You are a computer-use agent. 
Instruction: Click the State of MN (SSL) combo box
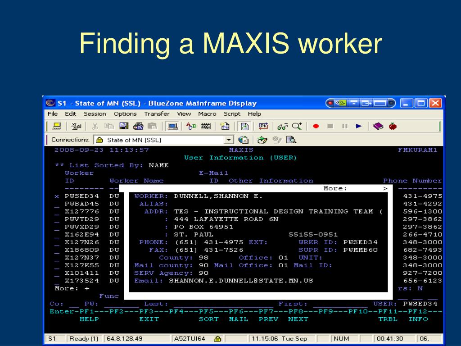click(164, 140)
